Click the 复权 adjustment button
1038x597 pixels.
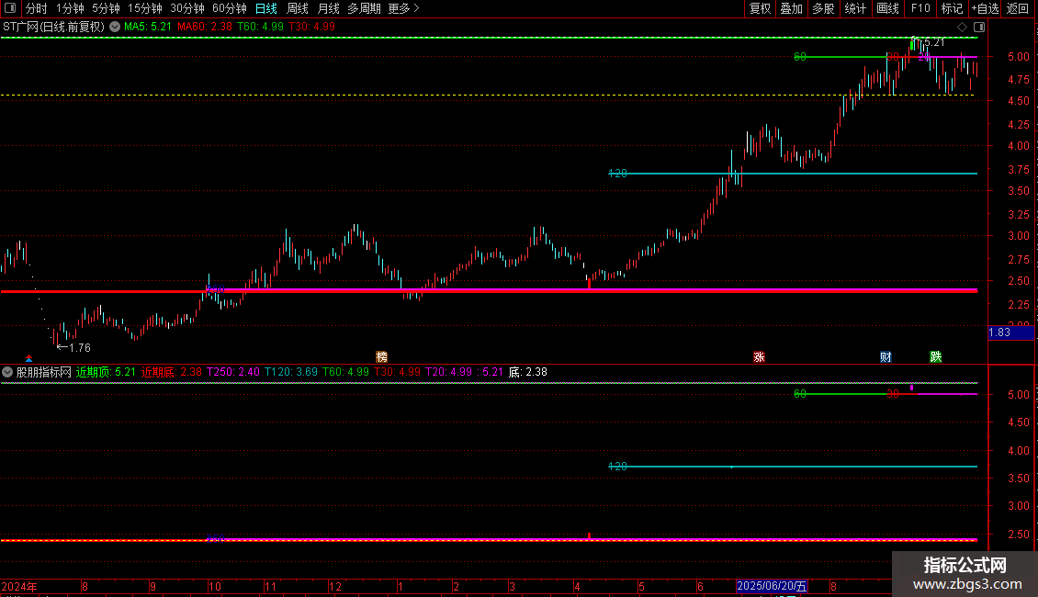point(760,8)
